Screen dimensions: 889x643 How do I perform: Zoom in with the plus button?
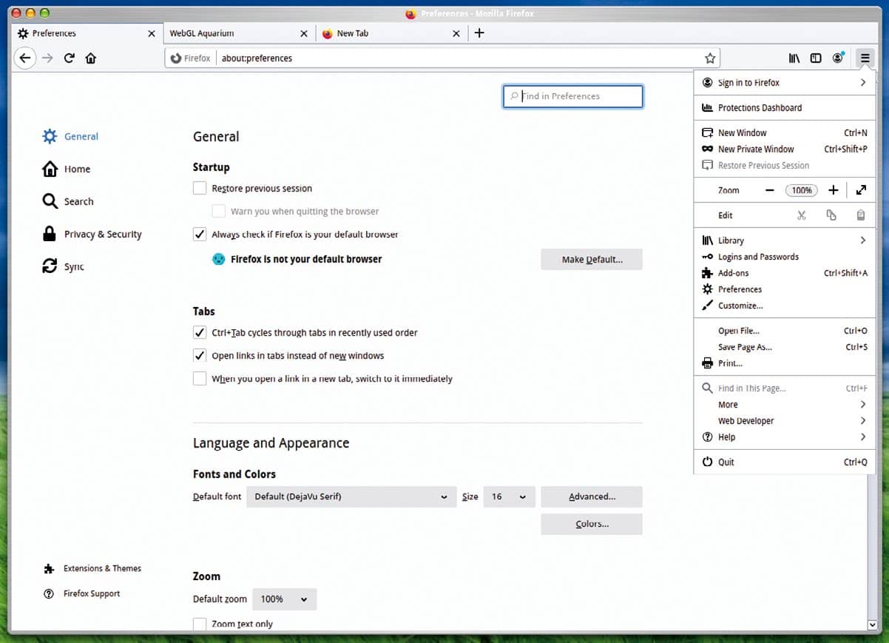(834, 190)
